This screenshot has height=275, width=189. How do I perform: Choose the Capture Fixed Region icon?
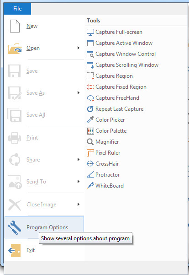90,87
